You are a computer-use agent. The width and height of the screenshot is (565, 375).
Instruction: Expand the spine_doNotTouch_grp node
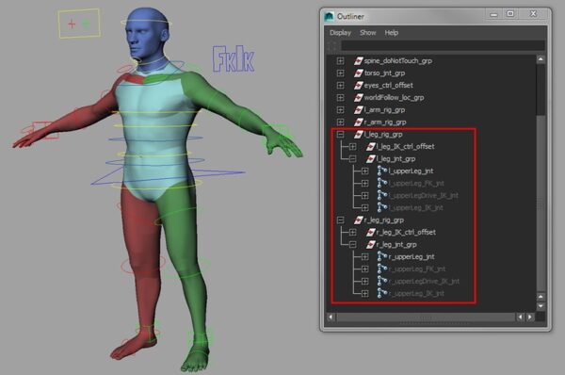click(340, 60)
